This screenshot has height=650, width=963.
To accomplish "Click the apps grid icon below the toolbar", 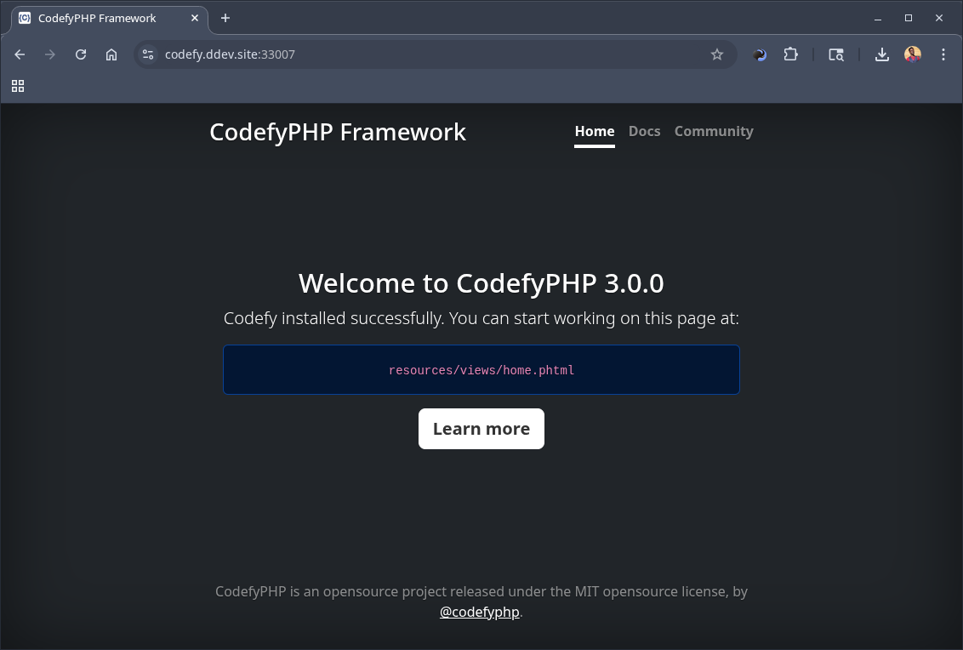I will pyautogui.click(x=18, y=86).
